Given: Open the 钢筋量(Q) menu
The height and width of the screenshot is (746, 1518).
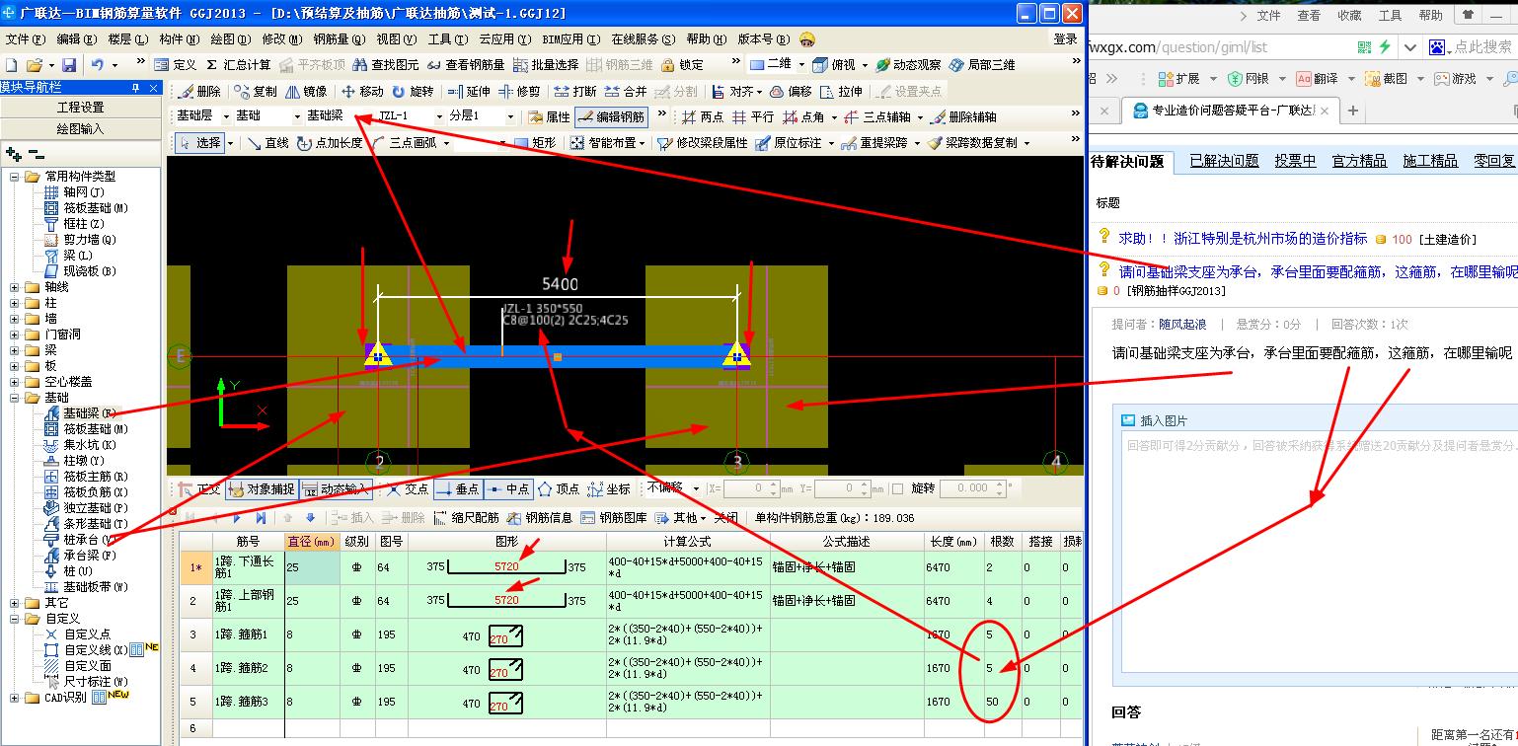Looking at the screenshot, I should pyautogui.click(x=340, y=38).
